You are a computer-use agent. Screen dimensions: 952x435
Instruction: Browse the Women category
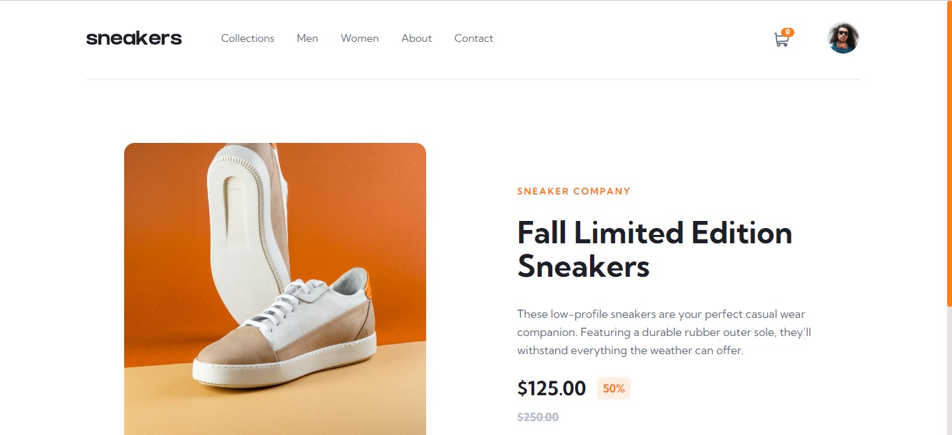359,38
